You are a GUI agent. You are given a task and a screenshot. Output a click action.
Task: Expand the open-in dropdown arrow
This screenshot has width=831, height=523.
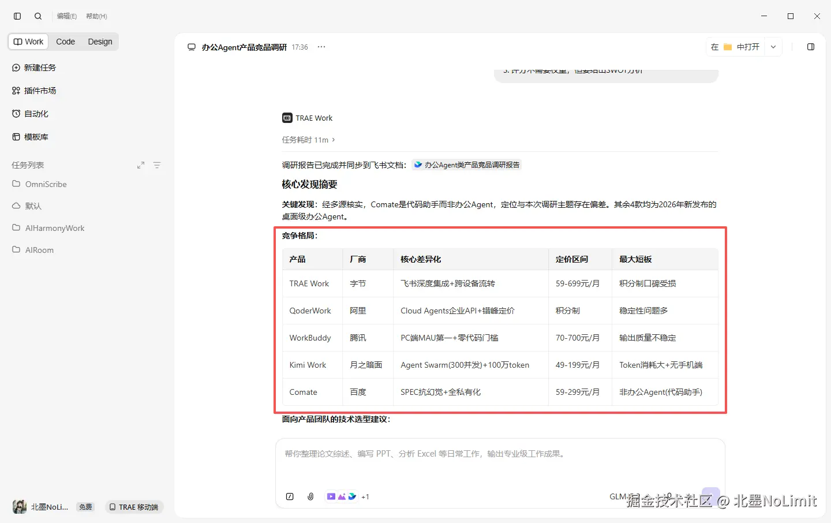773,47
